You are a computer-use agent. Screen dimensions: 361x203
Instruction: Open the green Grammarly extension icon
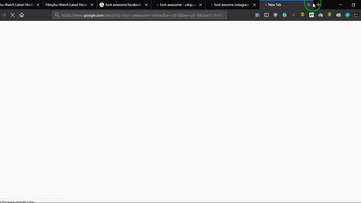[284, 15]
